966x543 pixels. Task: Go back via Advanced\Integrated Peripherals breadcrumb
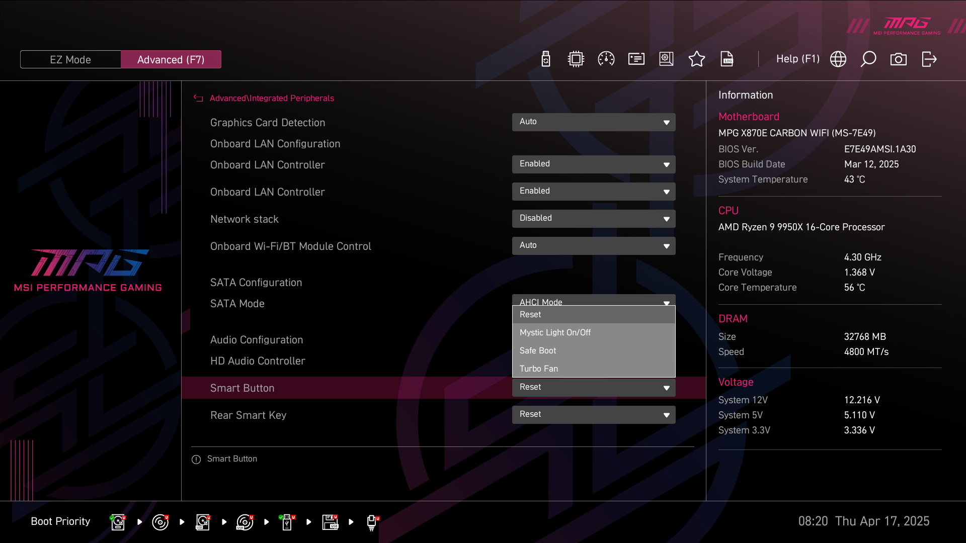click(x=271, y=98)
